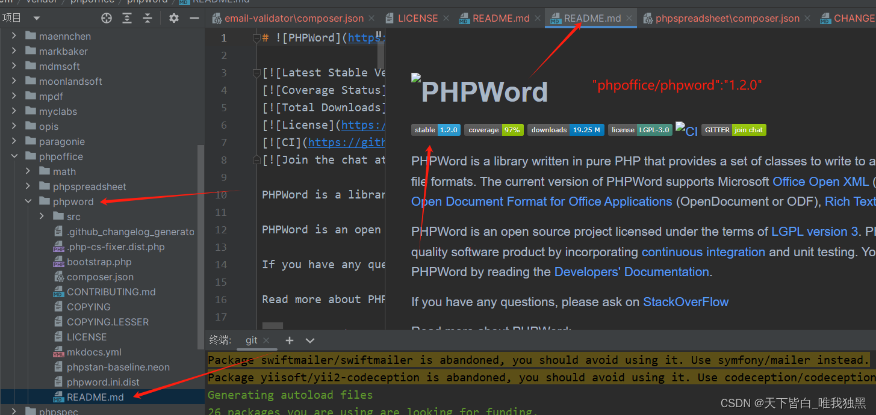Expand the src folder under phpword
The image size is (876, 415).
41,217
